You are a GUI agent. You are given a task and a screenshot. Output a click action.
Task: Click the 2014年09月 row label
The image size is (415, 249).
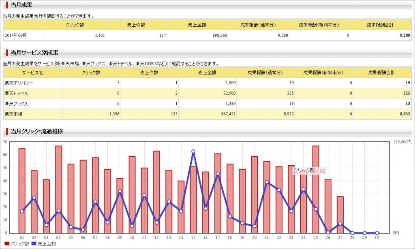coord(16,35)
